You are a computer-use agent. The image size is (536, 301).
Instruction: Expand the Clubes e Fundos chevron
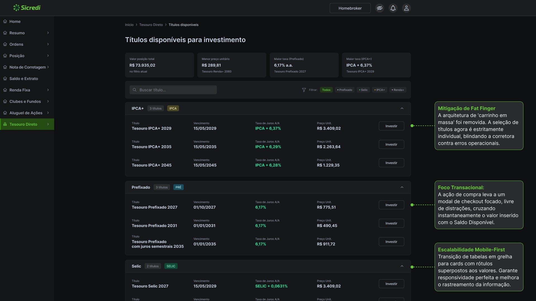(48, 101)
